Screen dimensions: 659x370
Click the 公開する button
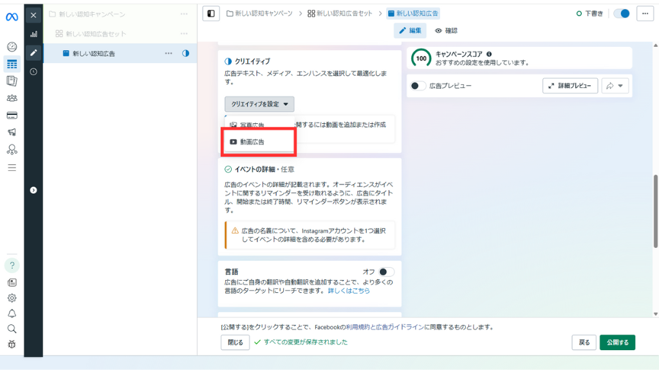pyautogui.click(x=617, y=342)
